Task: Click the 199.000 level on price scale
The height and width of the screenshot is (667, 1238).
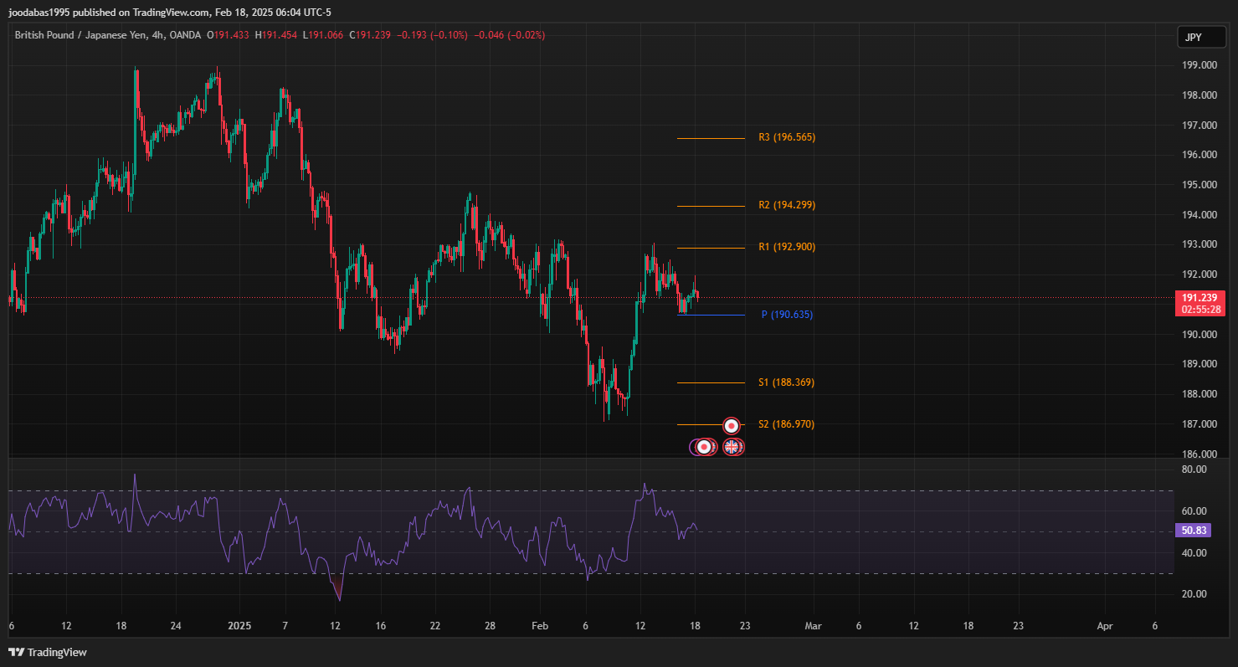Action: [1198, 65]
